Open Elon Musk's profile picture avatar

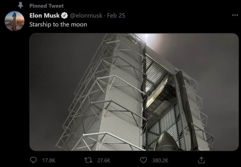point(15,21)
